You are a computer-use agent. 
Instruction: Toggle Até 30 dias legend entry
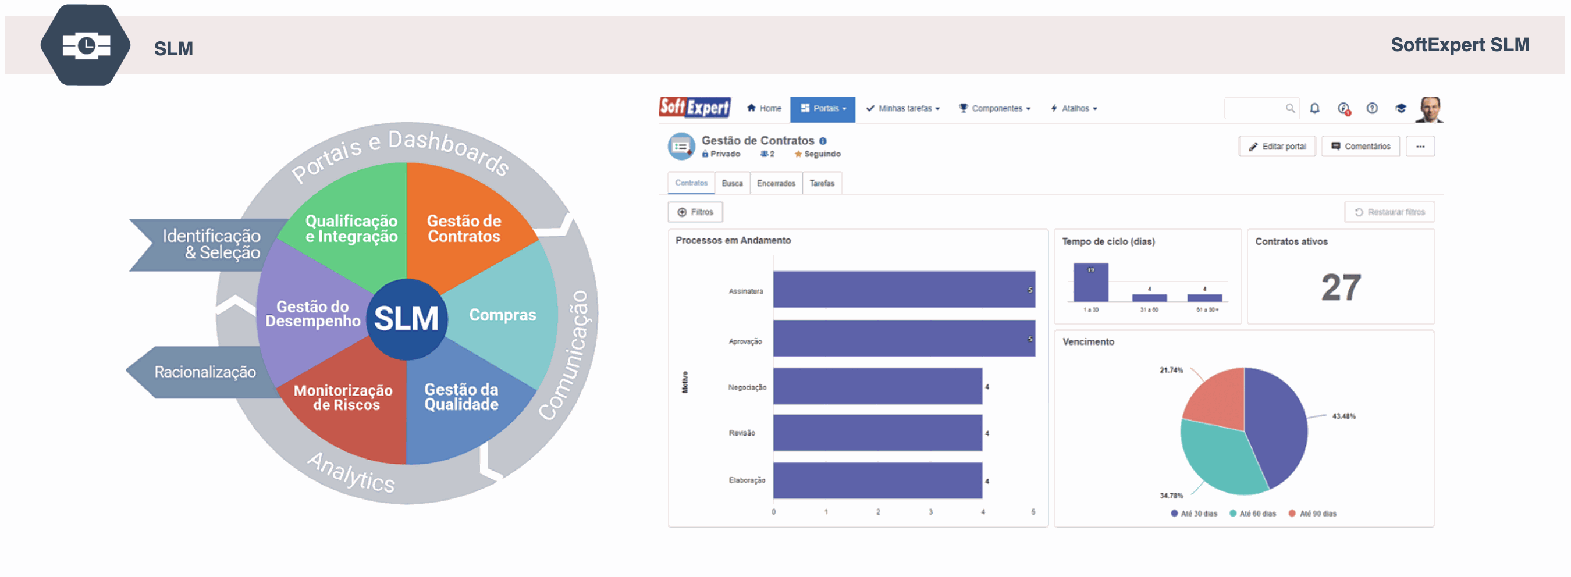point(1193,514)
